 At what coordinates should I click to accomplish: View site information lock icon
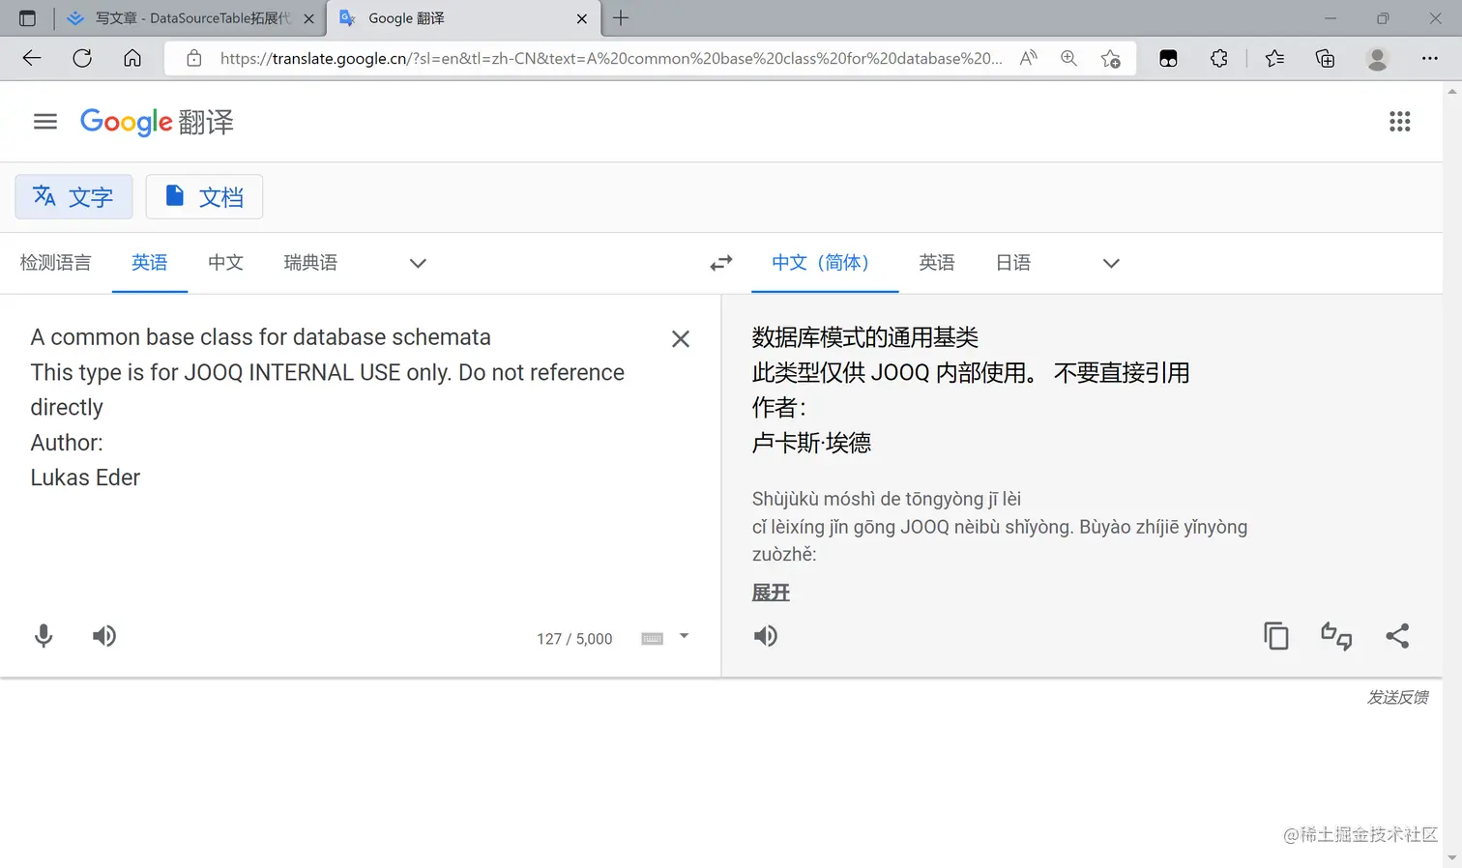pyautogui.click(x=194, y=58)
